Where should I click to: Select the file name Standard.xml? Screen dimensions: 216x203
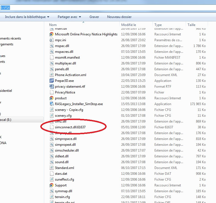coord(64,168)
